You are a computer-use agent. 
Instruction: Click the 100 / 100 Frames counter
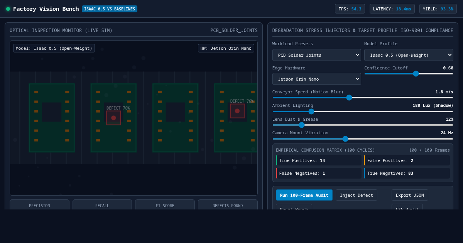point(429,150)
